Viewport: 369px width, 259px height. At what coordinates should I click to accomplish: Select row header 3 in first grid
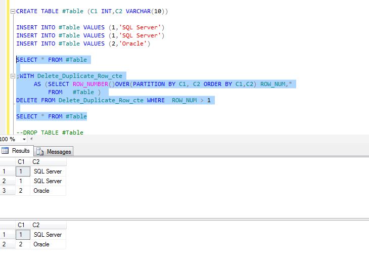point(8,191)
